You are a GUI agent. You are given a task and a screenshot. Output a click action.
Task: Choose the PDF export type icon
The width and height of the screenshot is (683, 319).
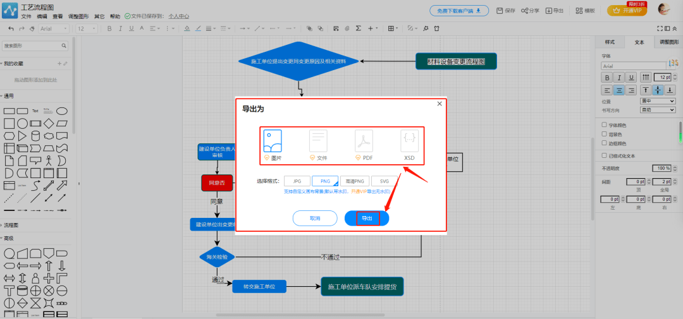pyautogui.click(x=364, y=141)
